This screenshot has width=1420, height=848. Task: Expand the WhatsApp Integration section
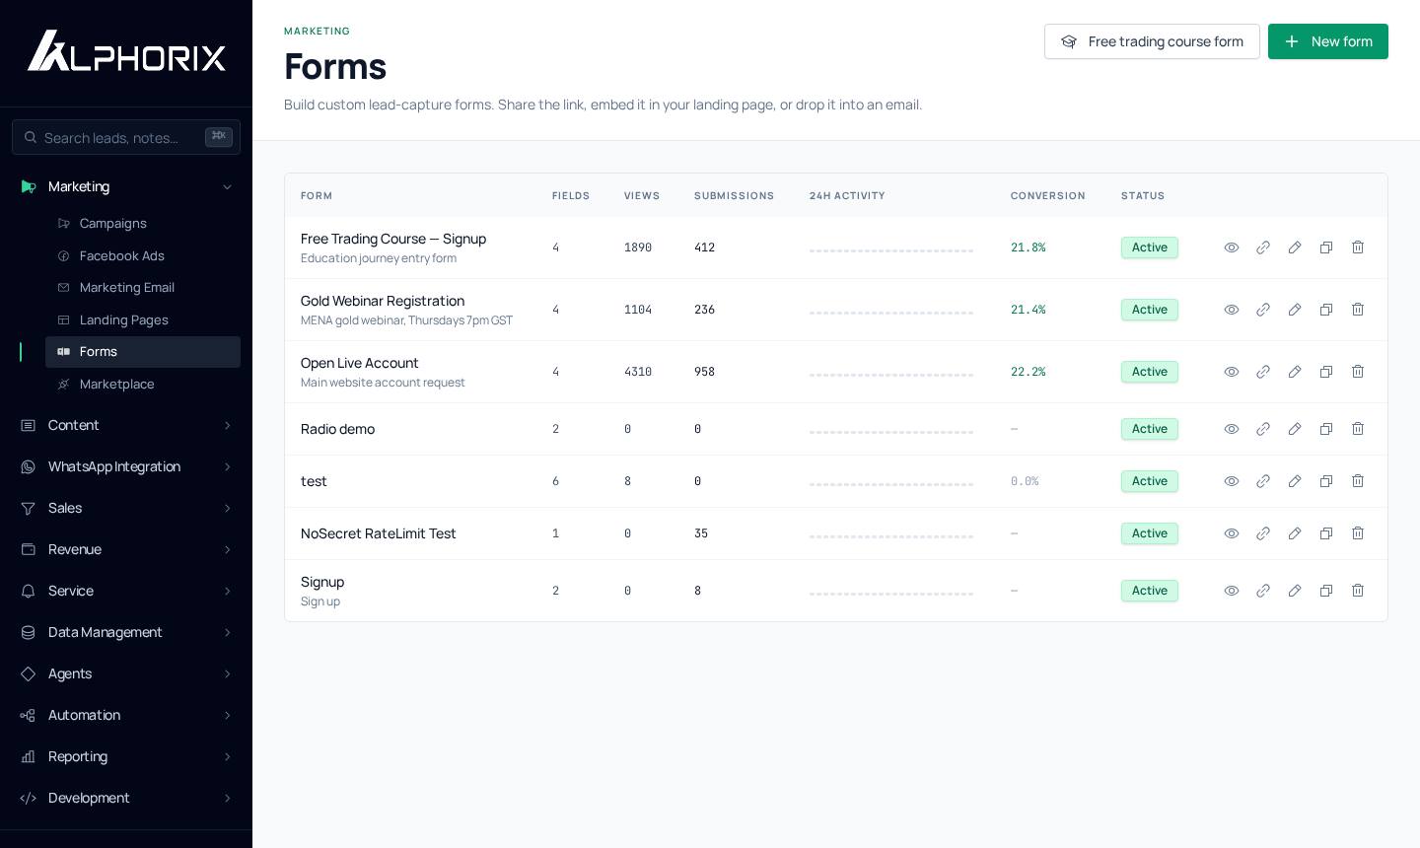126,466
